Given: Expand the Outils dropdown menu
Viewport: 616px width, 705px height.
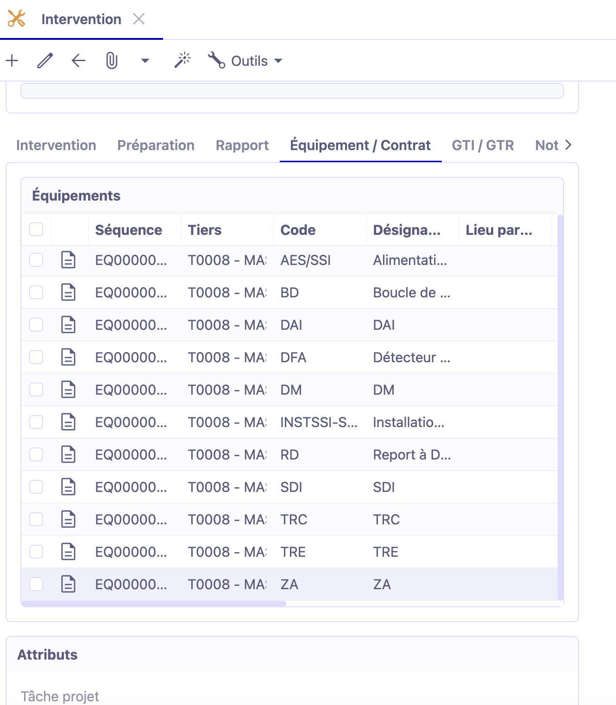Looking at the screenshot, I should (x=245, y=61).
